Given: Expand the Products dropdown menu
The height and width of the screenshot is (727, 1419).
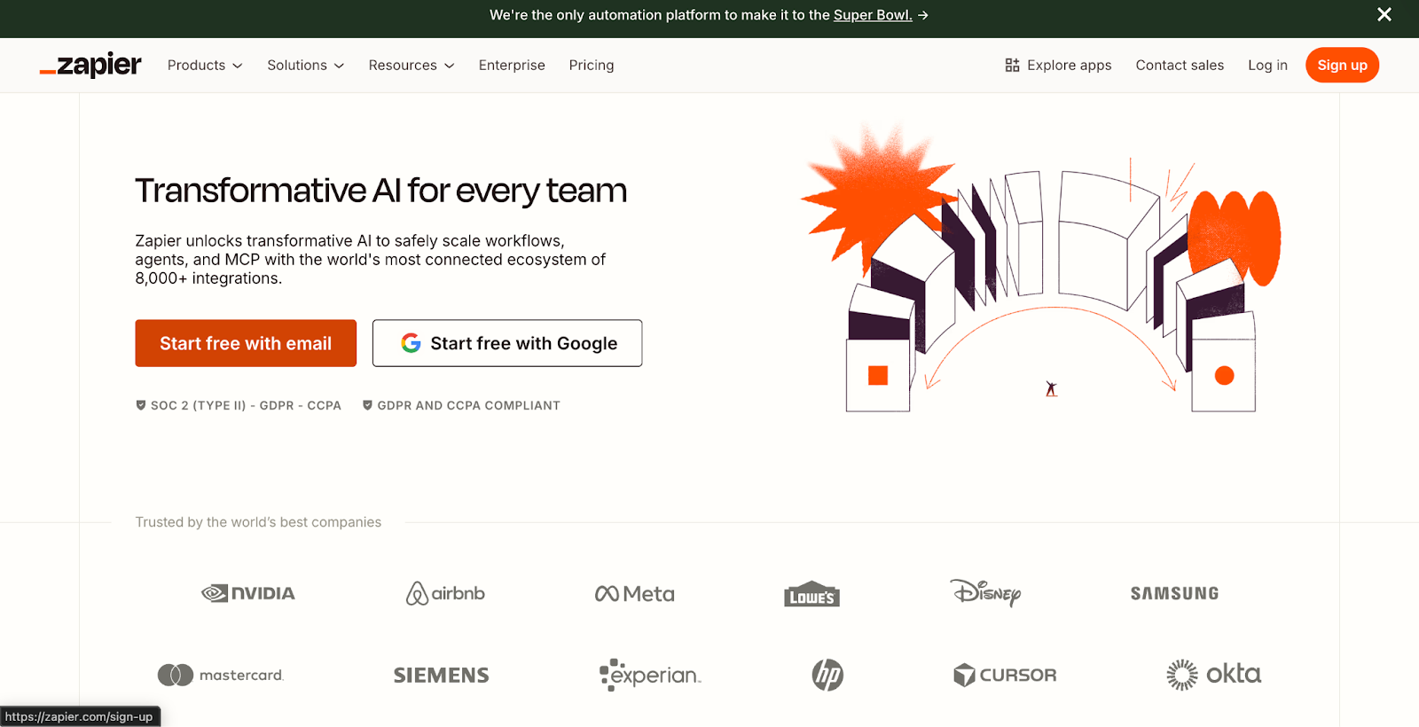Looking at the screenshot, I should [x=205, y=65].
